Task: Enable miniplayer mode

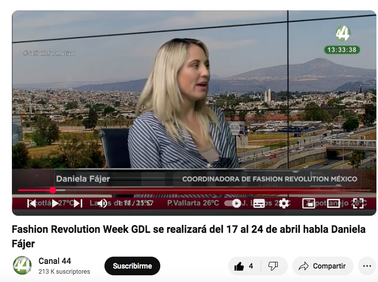Action: pos(308,203)
